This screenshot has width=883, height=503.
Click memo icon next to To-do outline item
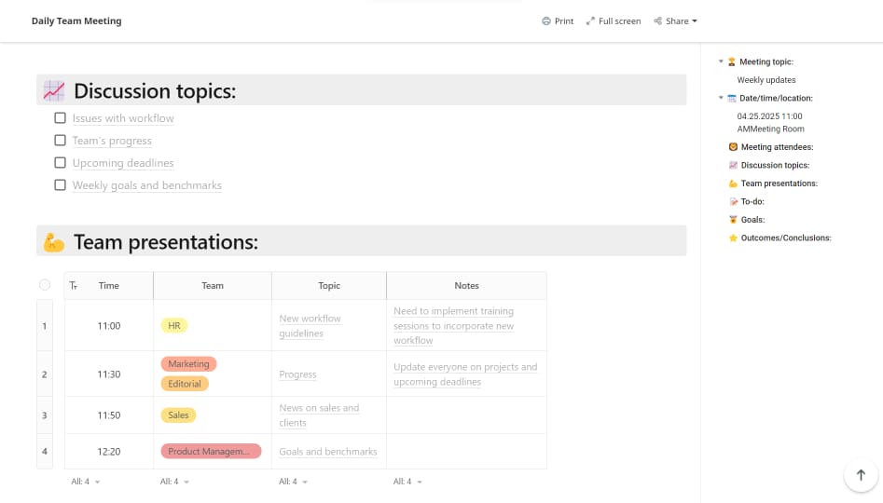pyautogui.click(x=733, y=201)
